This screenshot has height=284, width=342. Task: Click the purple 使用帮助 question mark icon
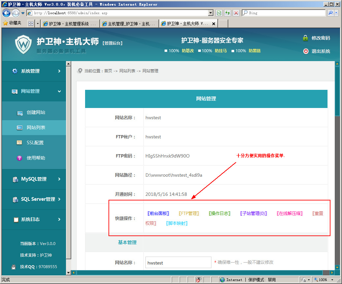point(19,158)
